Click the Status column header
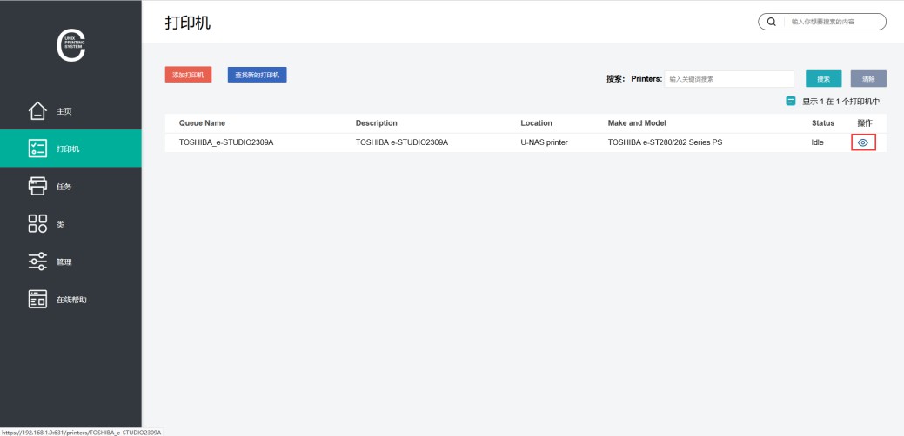Screen dimensions: 904x436 click(x=822, y=123)
